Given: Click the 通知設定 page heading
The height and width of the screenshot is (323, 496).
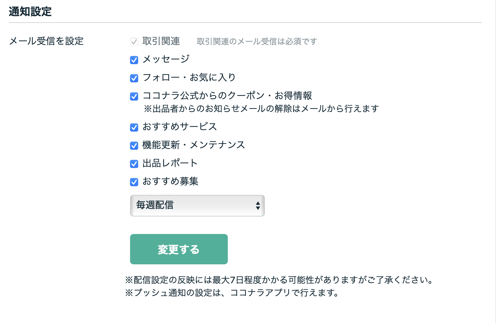Looking at the screenshot, I should [30, 12].
